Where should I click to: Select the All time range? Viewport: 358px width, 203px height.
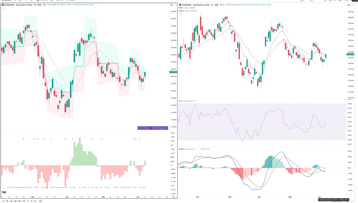pos(35,201)
